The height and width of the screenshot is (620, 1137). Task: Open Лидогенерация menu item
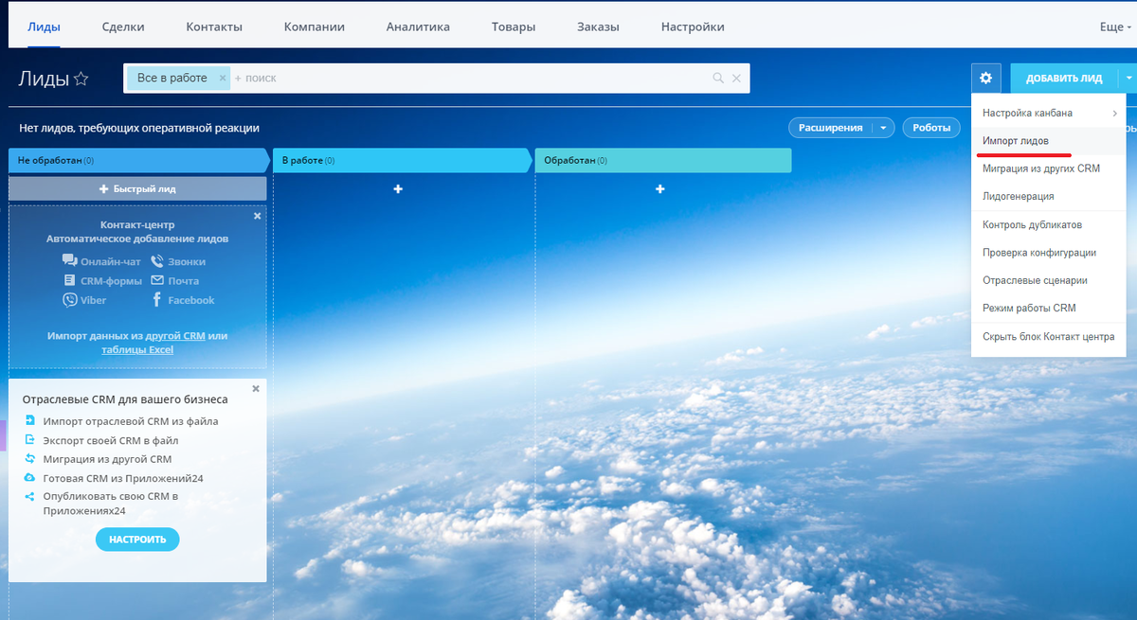point(1048,196)
